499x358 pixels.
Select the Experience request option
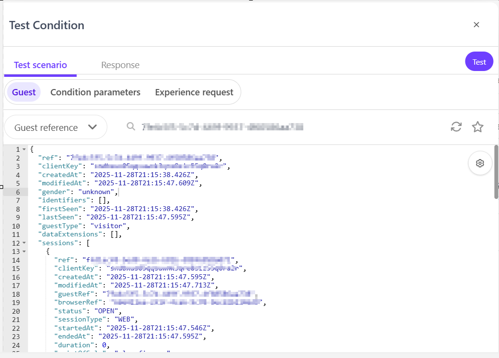(194, 92)
